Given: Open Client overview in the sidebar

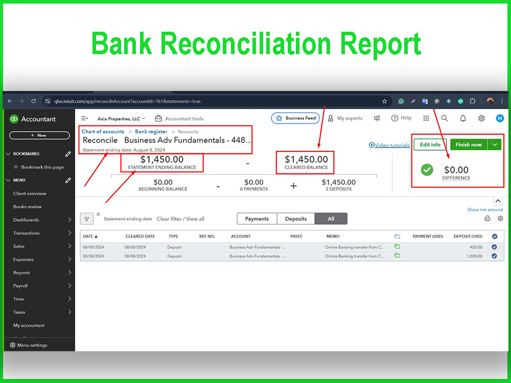Looking at the screenshot, I should click(x=30, y=194).
